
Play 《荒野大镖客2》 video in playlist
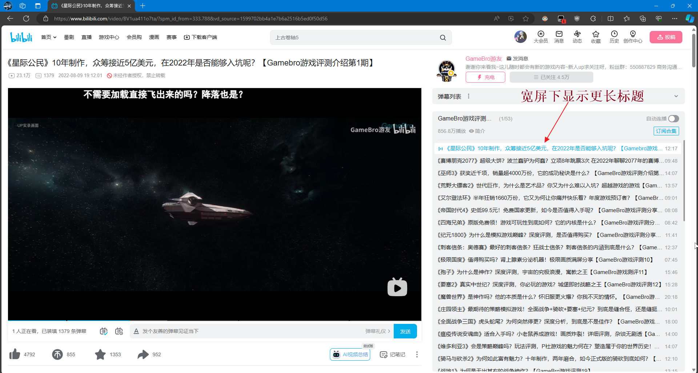click(557, 186)
